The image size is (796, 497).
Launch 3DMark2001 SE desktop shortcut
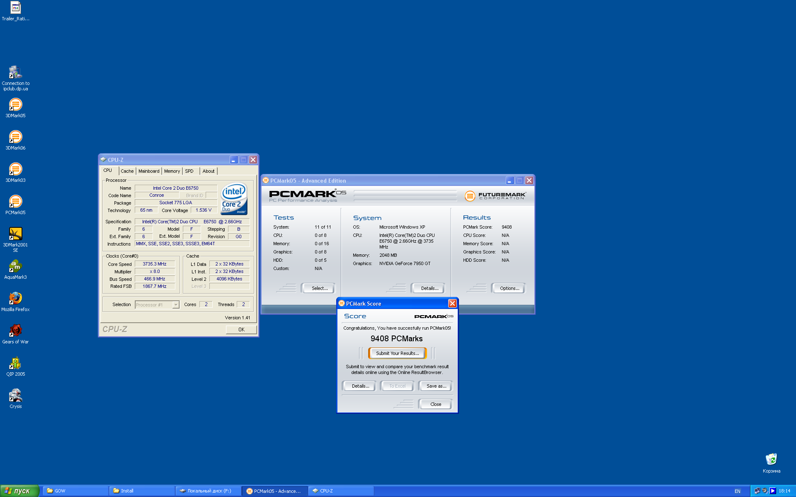coord(15,239)
